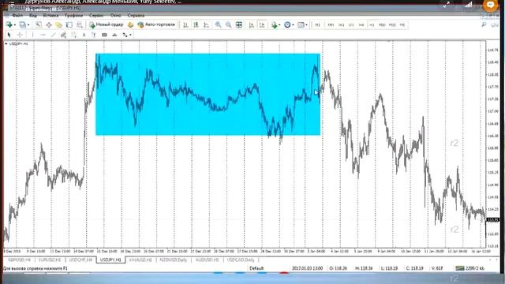Toggle the Market Watch window icon
This screenshot has height=284, width=505.
coord(39,24)
